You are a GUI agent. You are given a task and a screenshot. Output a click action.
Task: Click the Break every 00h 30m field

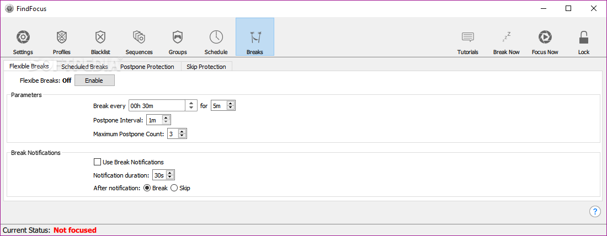click(157, 105)
